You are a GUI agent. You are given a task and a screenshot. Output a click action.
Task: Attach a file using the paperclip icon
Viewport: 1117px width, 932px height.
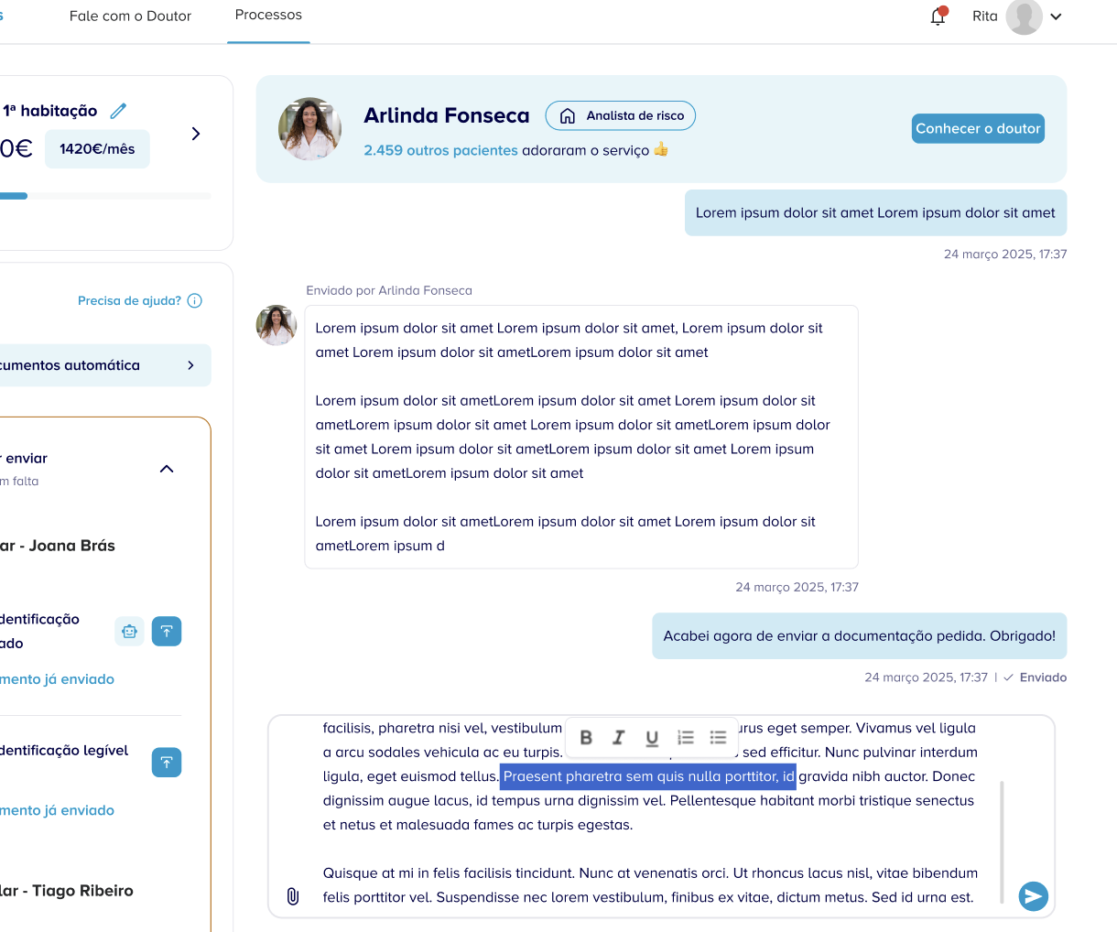tap(293, 896)
